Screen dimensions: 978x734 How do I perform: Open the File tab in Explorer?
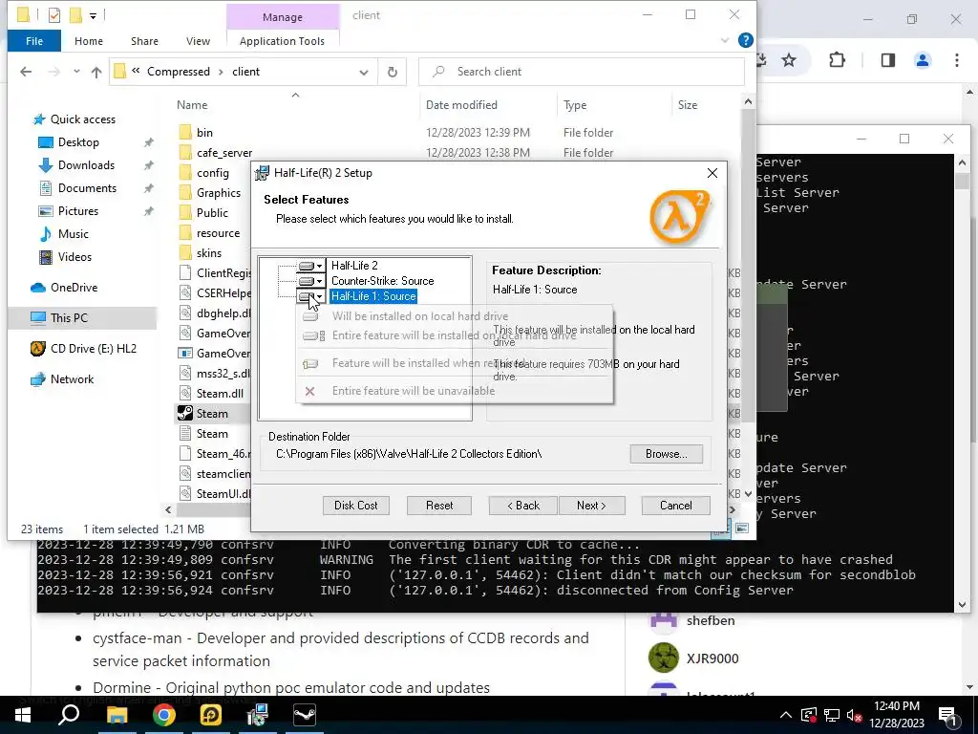(x=34, y=41)
